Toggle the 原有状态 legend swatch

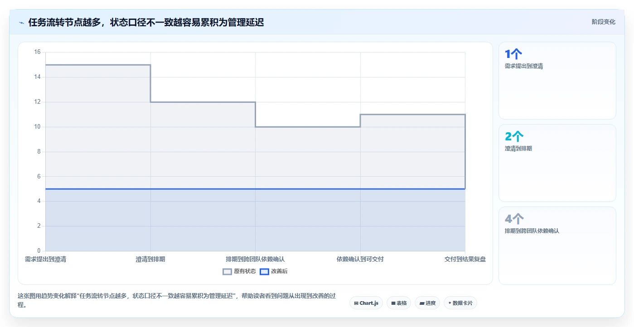point(227,272)
